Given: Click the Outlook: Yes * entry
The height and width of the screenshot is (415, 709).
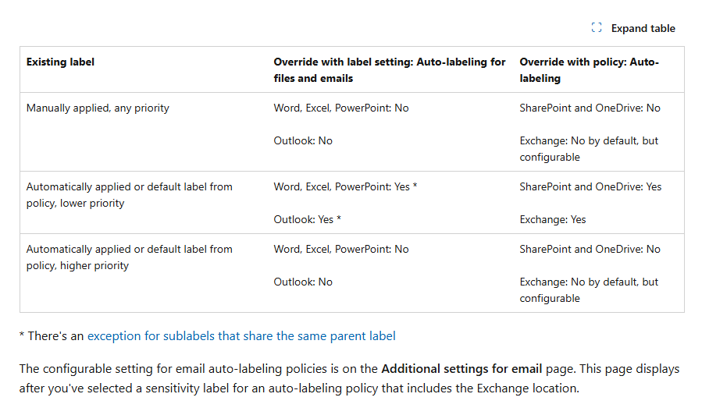Looking at the screenshot, I should tap(308, 219).
